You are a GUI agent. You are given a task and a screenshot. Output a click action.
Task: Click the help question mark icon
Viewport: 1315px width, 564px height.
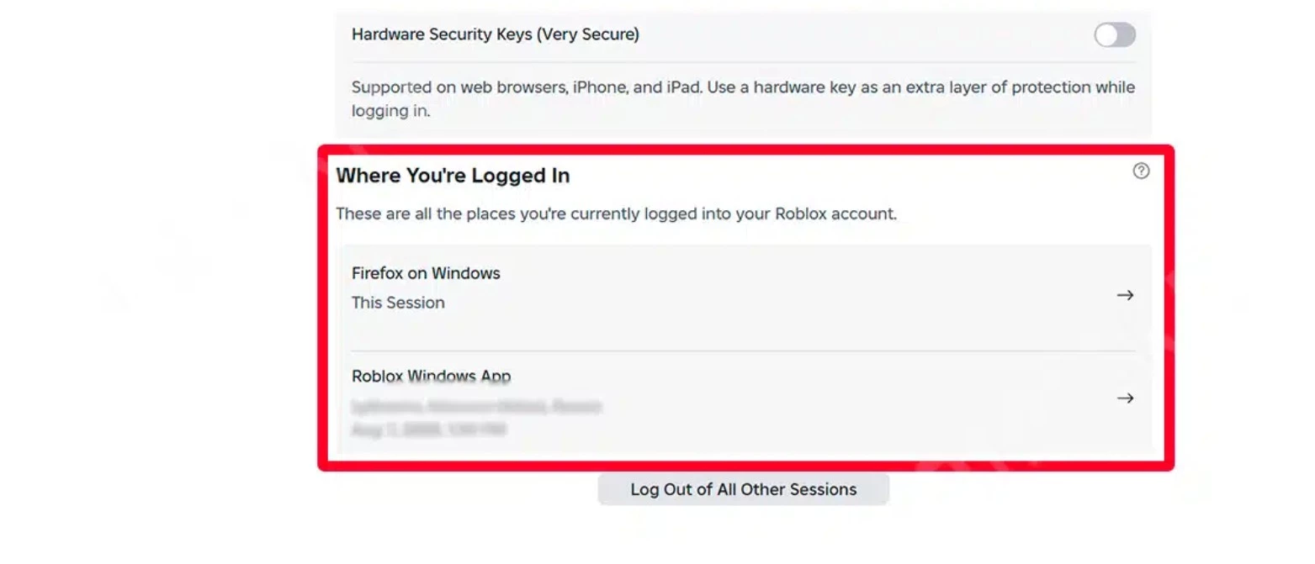pos(1140,171)
